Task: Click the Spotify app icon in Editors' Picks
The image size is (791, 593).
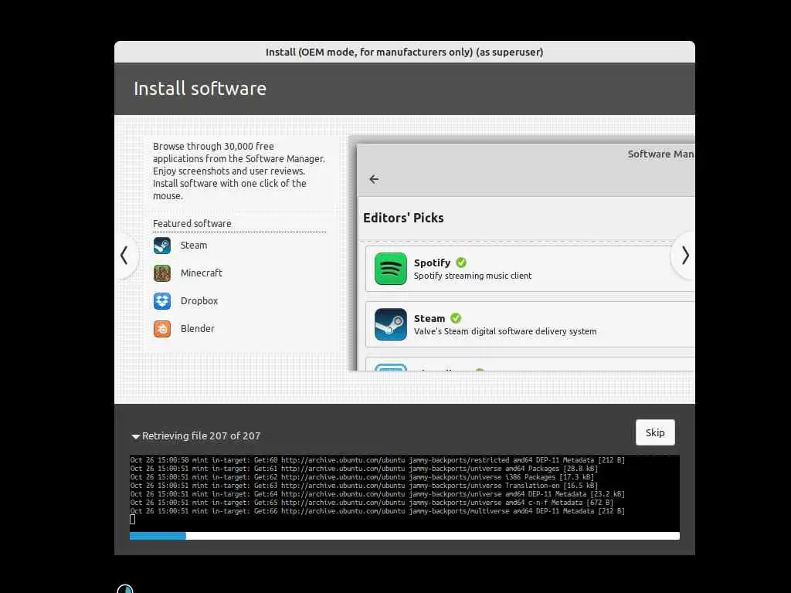Action: pos(390,269)
